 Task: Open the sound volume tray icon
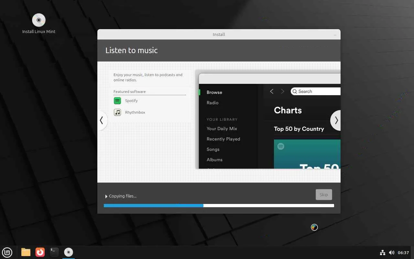click(x=392, y=253)
